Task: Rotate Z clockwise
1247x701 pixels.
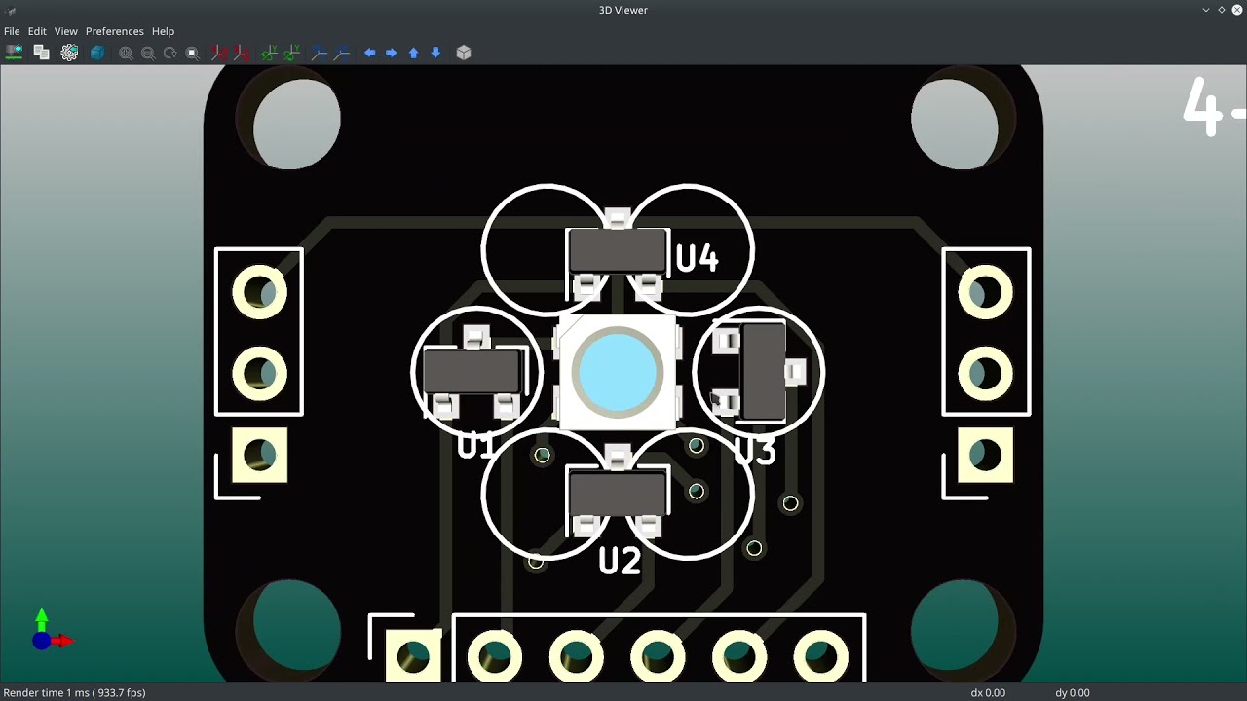Action: 320,53
